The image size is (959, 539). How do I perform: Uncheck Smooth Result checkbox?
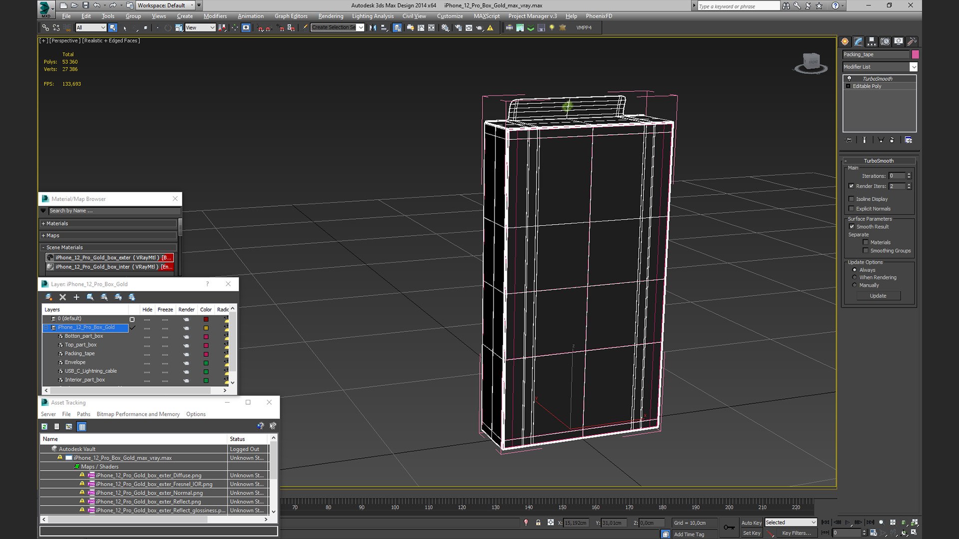pos(852,227)
